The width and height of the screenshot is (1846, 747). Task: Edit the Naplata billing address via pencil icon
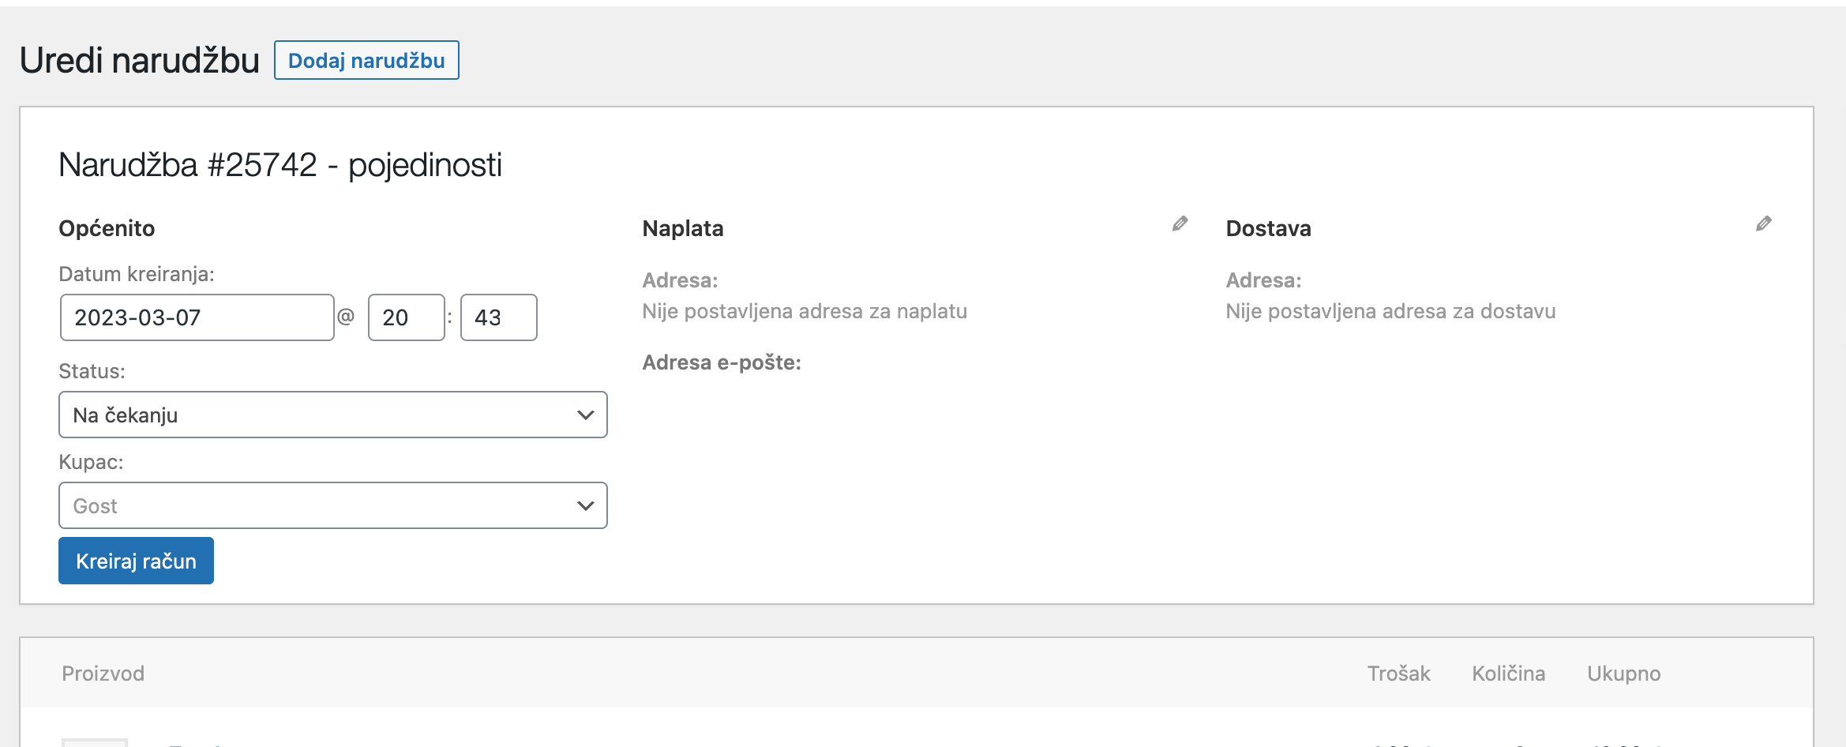coord(1179,223)
